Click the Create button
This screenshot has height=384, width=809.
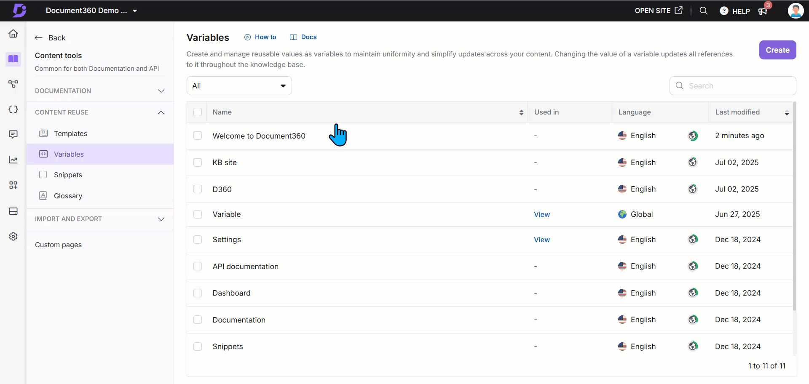pos(777,50)
